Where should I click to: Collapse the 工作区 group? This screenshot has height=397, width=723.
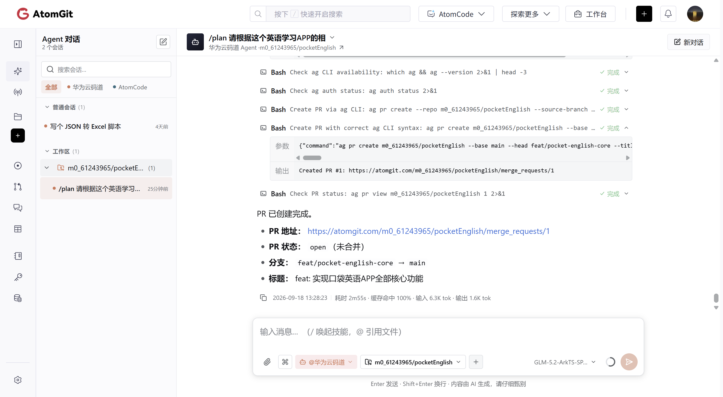coord(47,151)
